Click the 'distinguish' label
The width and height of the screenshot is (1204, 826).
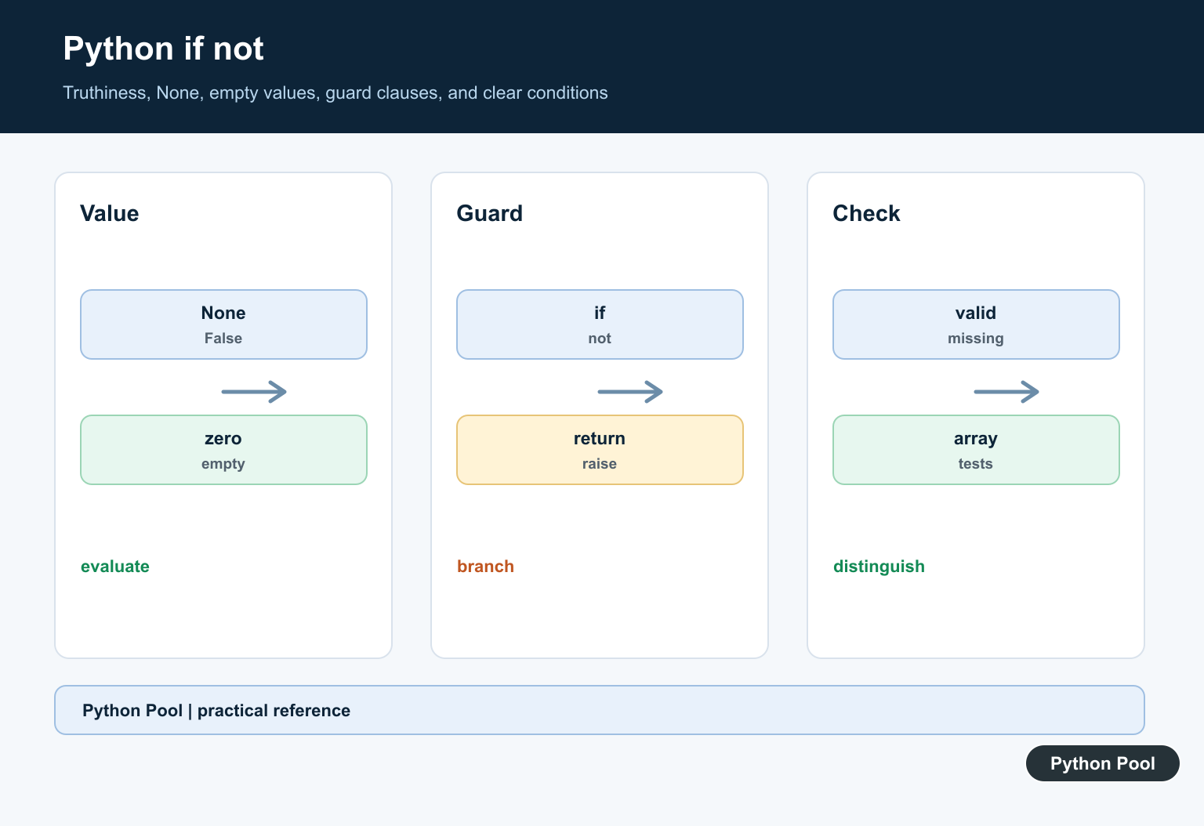[879, 566]
